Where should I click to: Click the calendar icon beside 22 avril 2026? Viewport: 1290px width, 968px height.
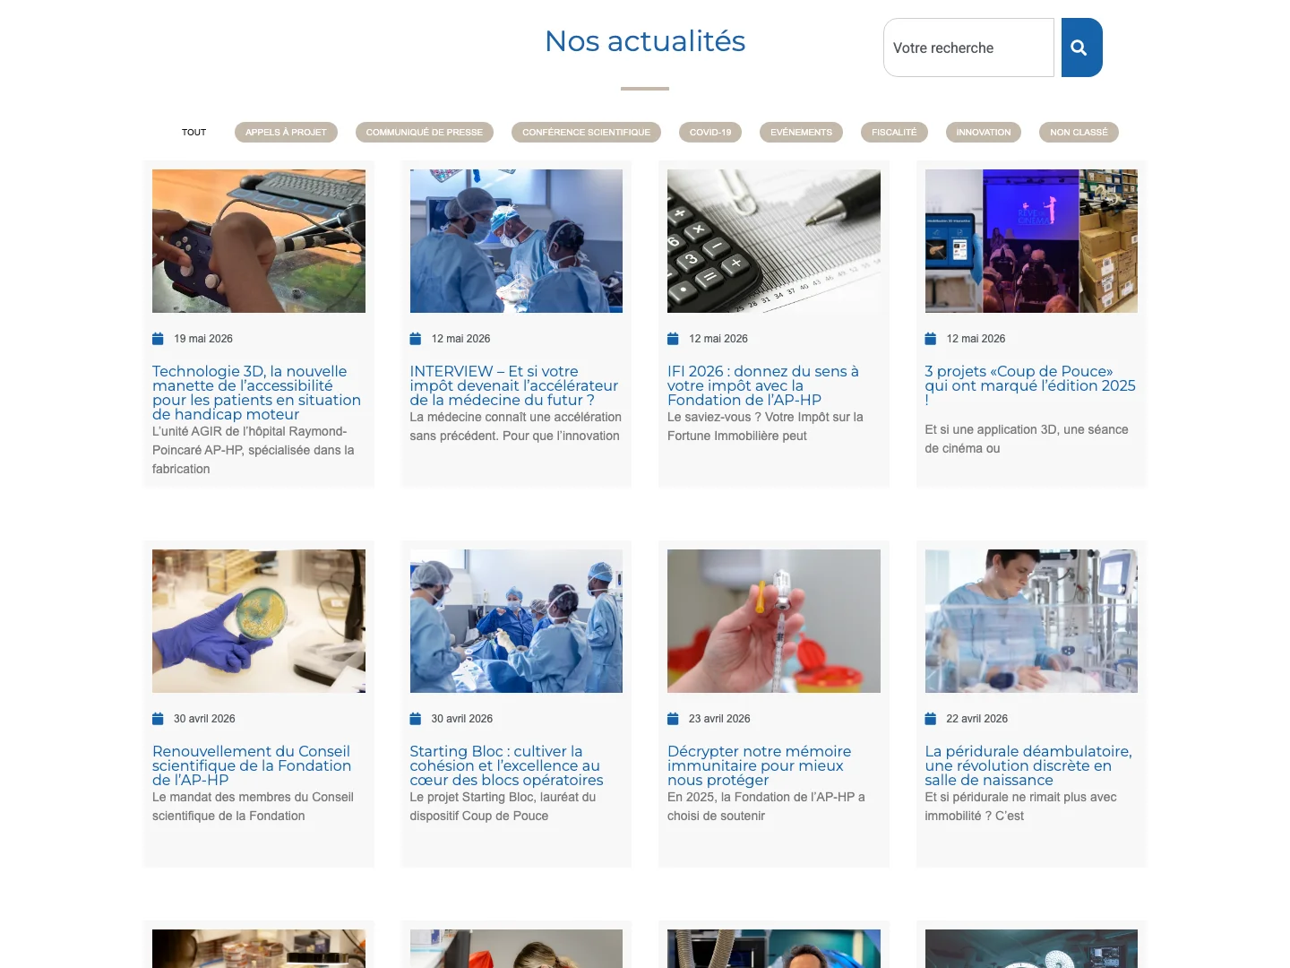click(x=931, y=719)
